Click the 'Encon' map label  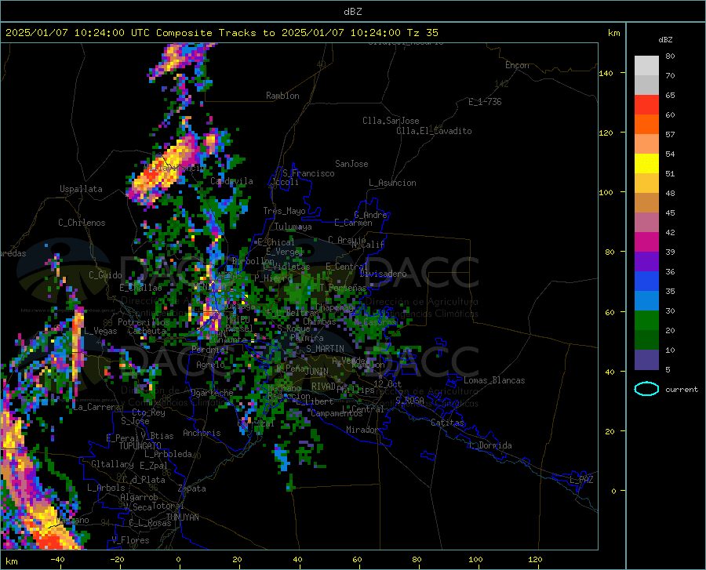point(517,65)
